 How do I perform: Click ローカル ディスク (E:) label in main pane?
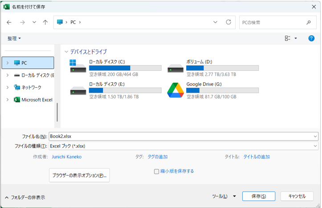107,84
